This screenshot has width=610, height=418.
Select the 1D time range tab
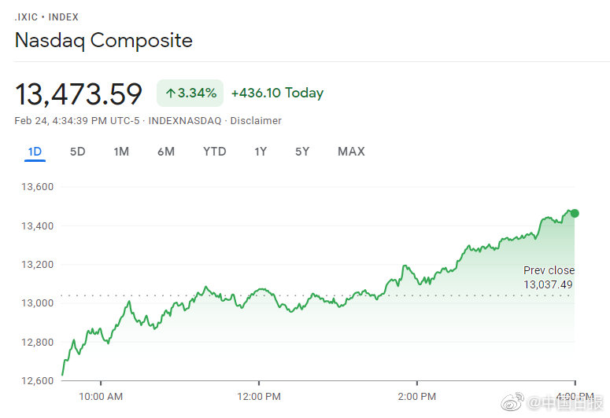35,152
